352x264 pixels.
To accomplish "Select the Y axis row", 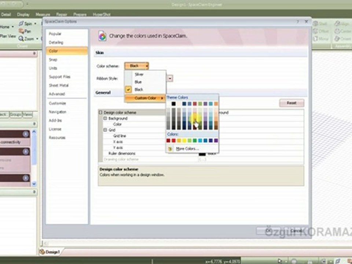I will [203, 147].
